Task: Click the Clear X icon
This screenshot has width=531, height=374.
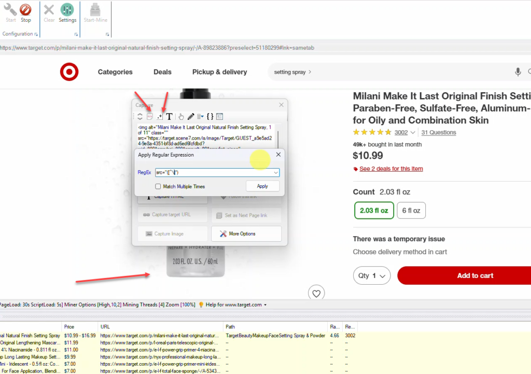Action: (x=49, y=10)
